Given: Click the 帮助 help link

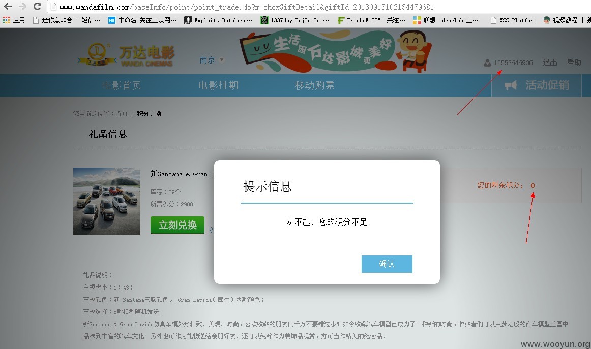Looking at the screenshot, I should click(x=574, y=62).
